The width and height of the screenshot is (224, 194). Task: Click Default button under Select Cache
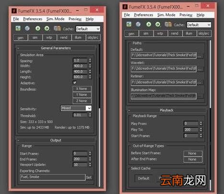144,178
